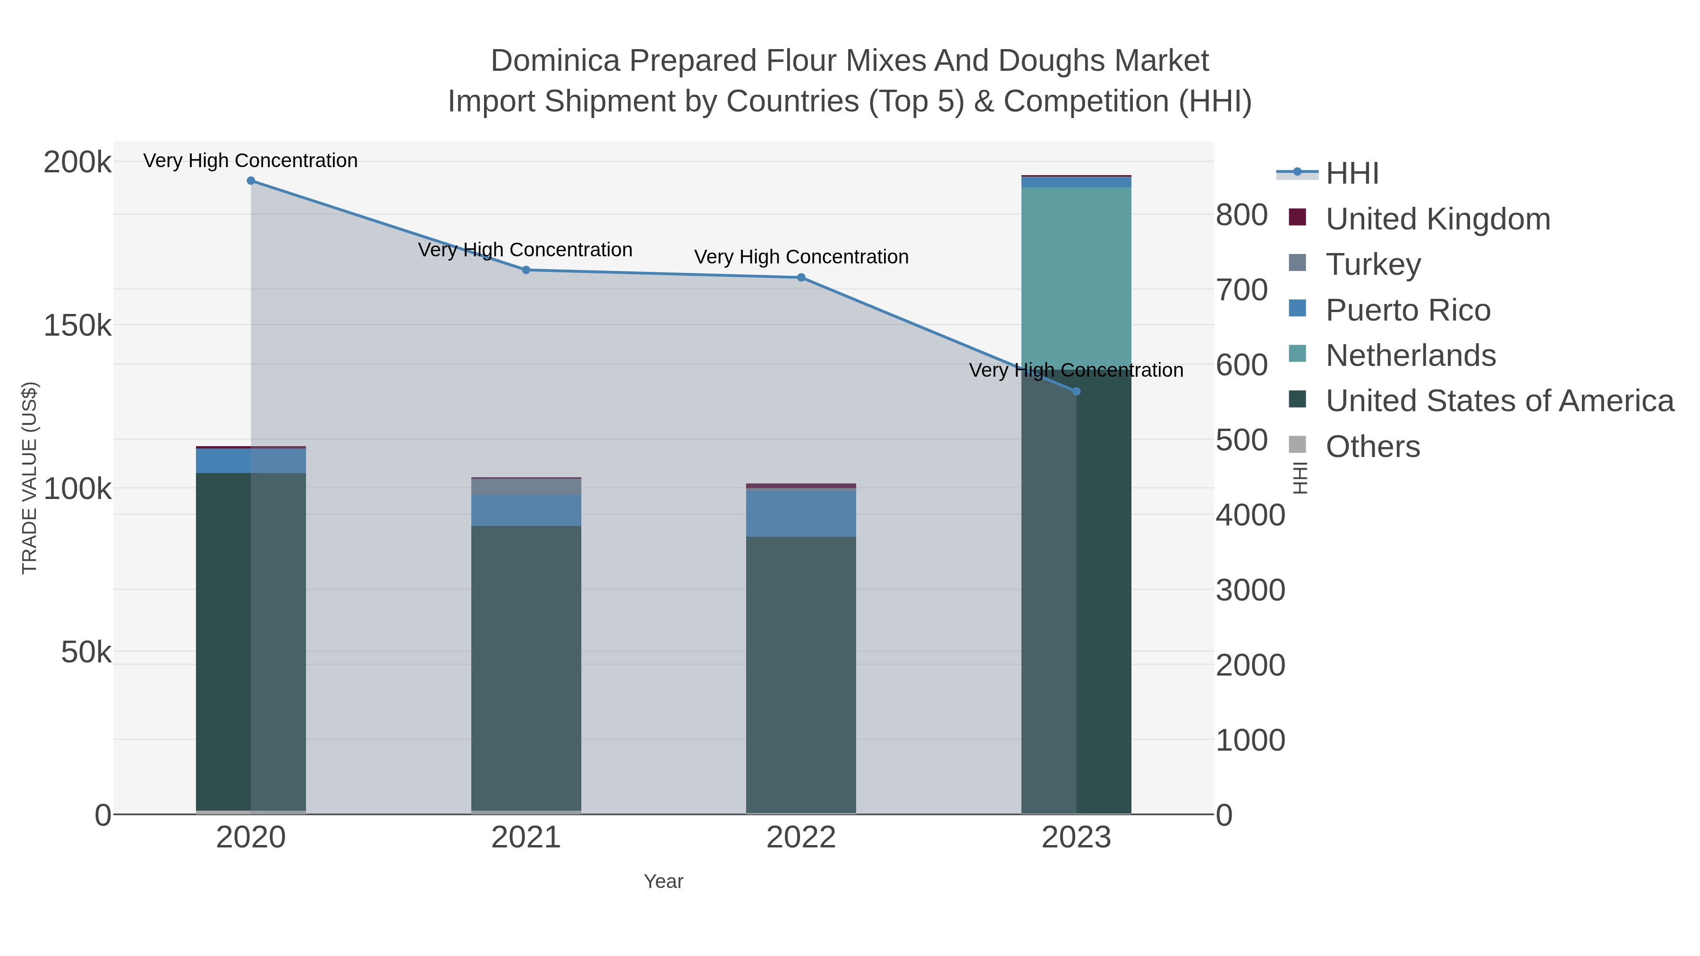
Task: Toggle United States of America legend entry
Action: [x=1481, y=401]
